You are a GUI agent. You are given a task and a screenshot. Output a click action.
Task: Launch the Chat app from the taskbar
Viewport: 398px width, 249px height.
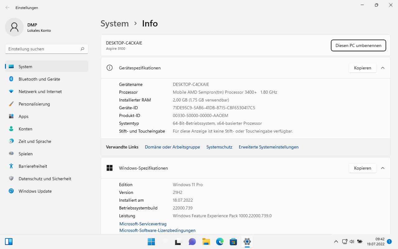click(192, 242)
